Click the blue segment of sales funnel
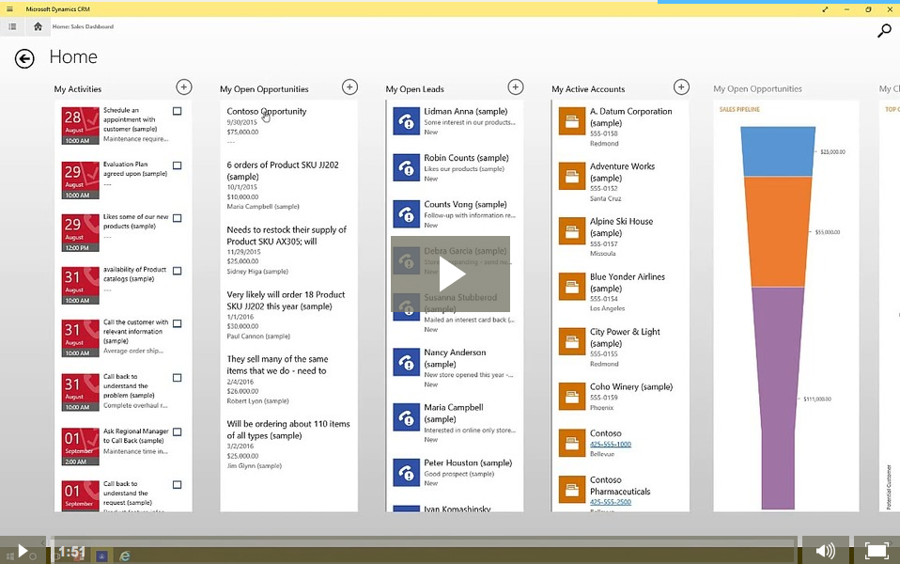The width and height of the screenshot is (900, 564). coord(778,151)
